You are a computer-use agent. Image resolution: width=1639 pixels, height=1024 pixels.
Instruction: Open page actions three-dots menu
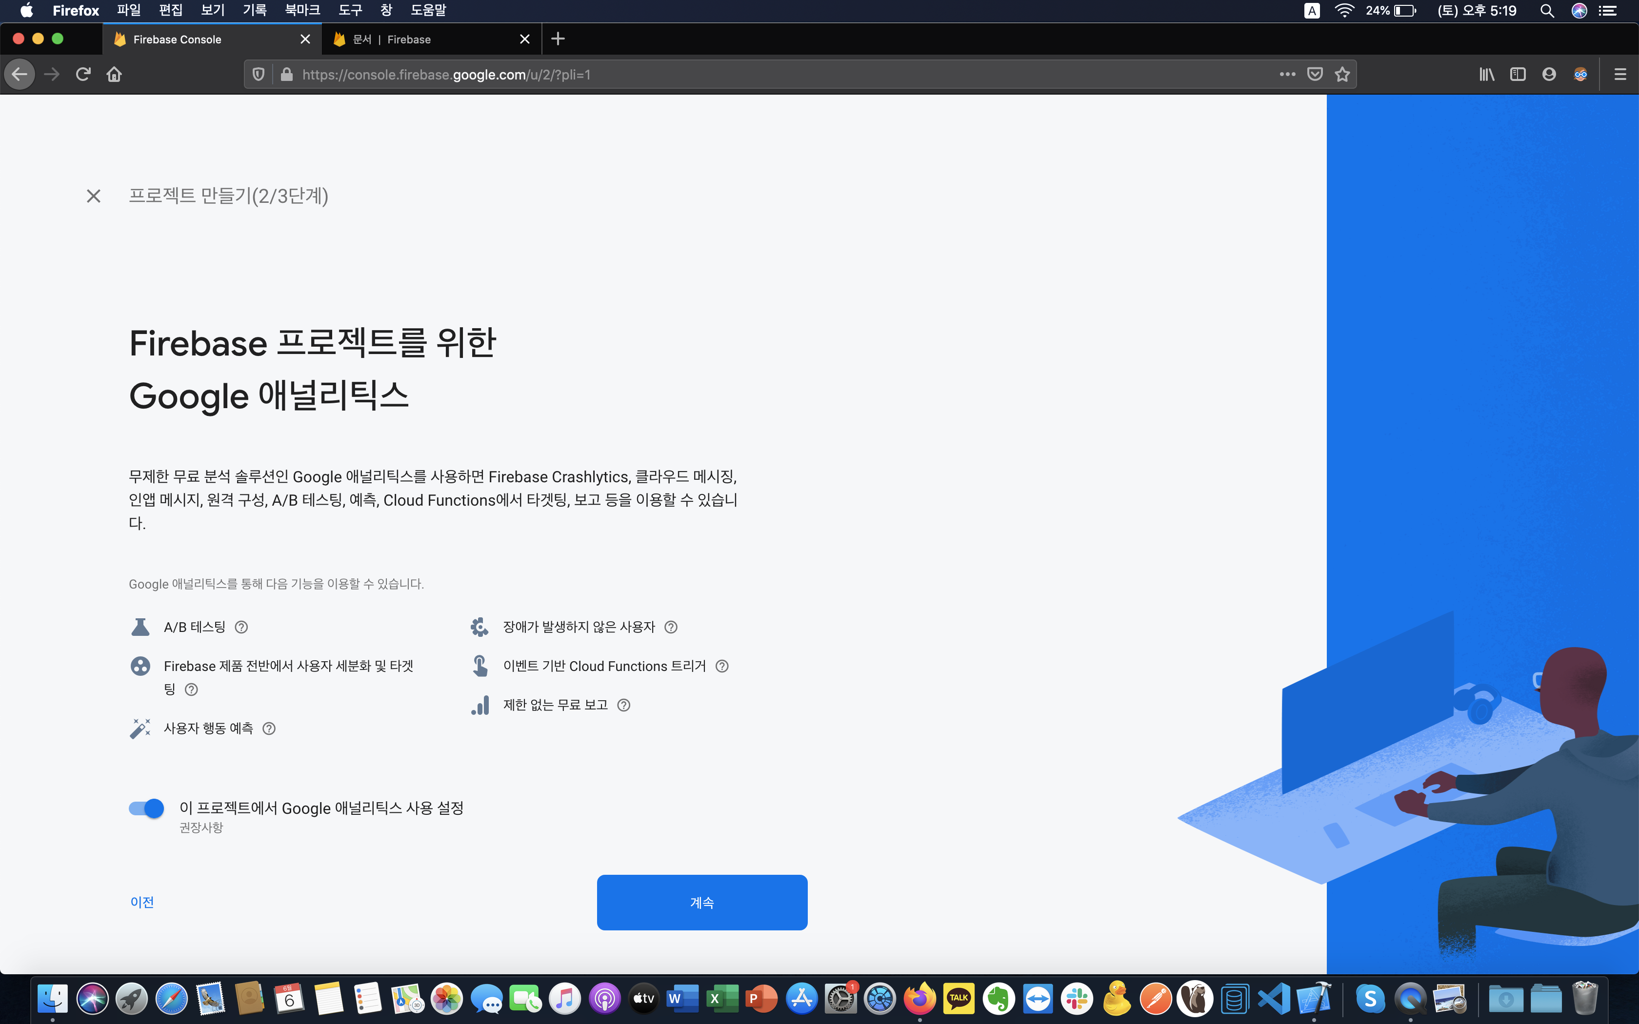1287,75
